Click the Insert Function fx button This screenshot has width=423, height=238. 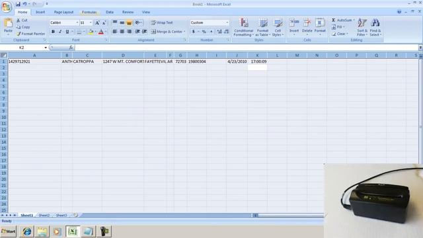click(71, 48)
